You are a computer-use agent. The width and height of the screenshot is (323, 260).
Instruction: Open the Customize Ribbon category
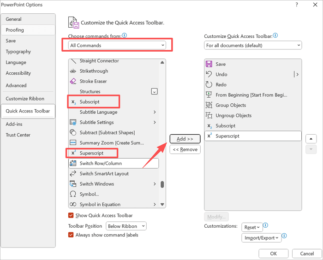(x=25, y=99)
